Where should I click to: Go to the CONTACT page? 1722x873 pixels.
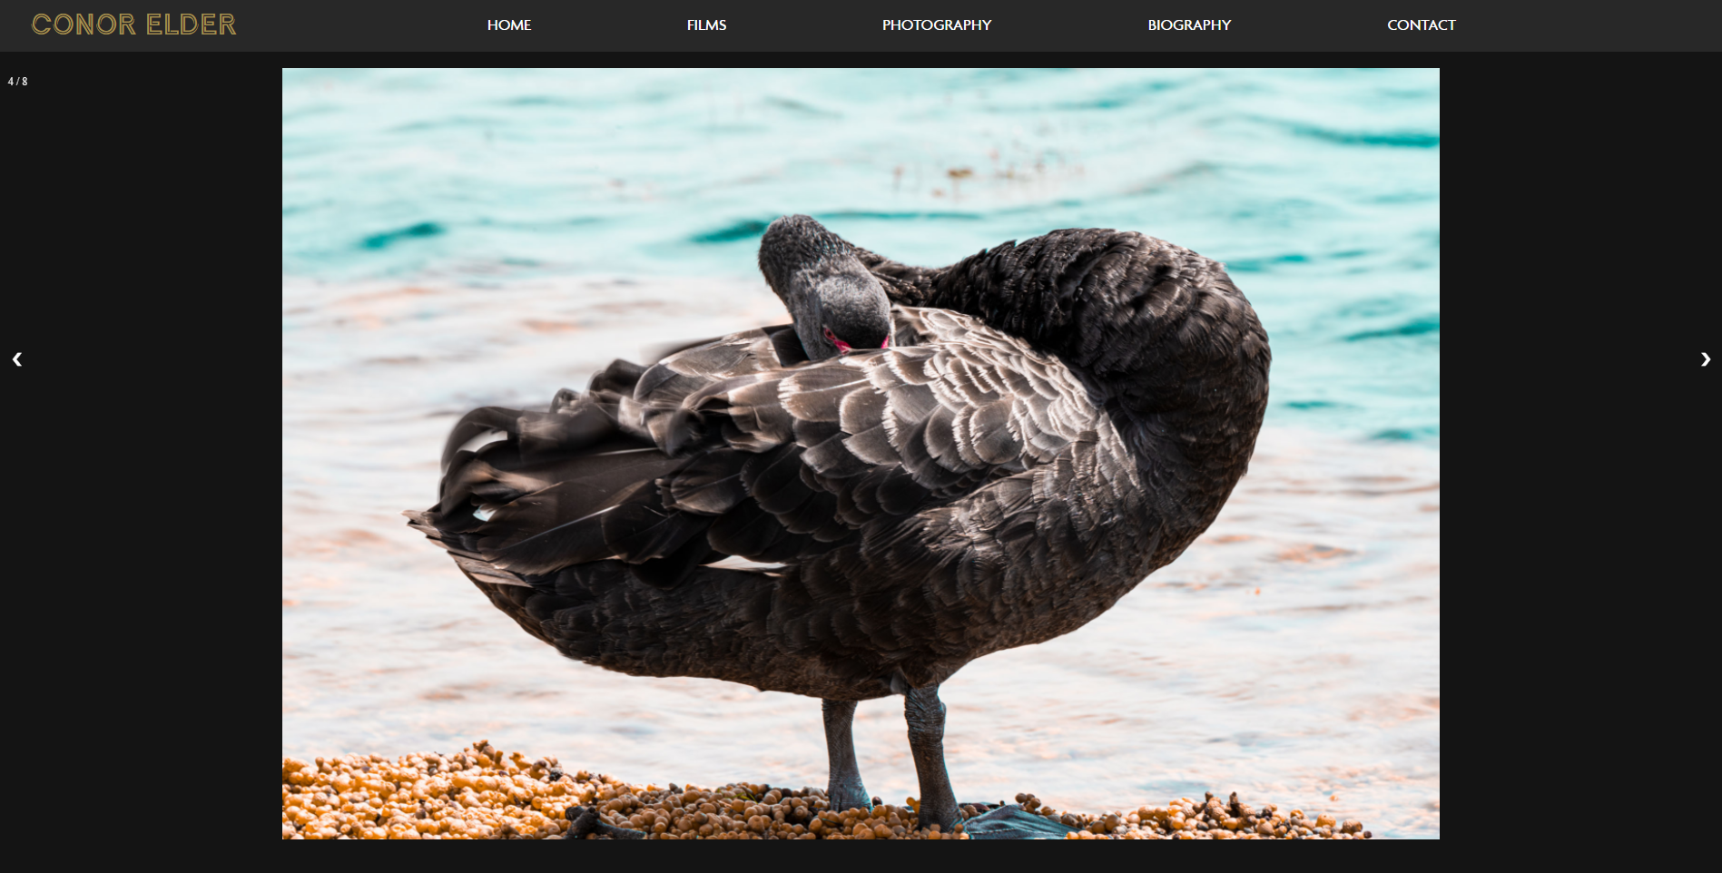1422,25
